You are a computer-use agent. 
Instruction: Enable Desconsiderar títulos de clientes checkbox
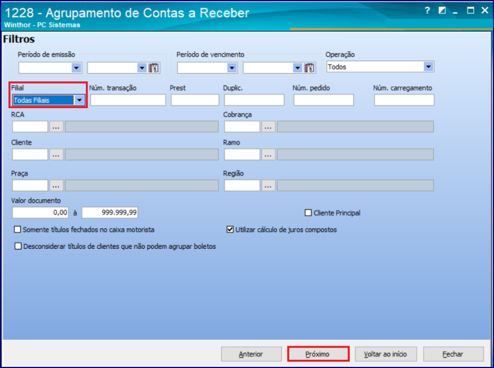[18, 246]
